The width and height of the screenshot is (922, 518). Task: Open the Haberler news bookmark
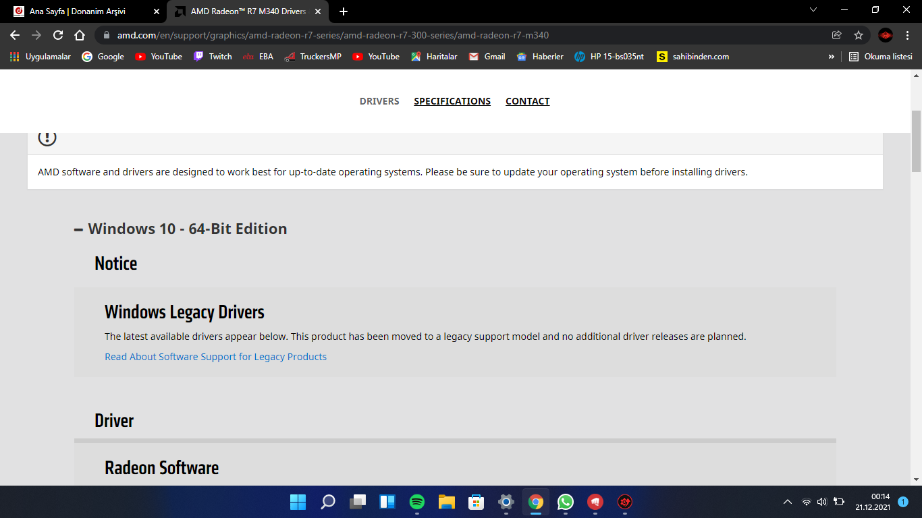click(x=540, y=57)
